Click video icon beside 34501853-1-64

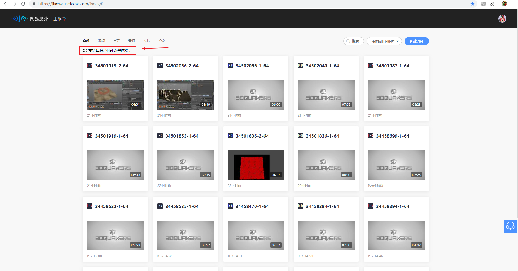pos(160,136)
